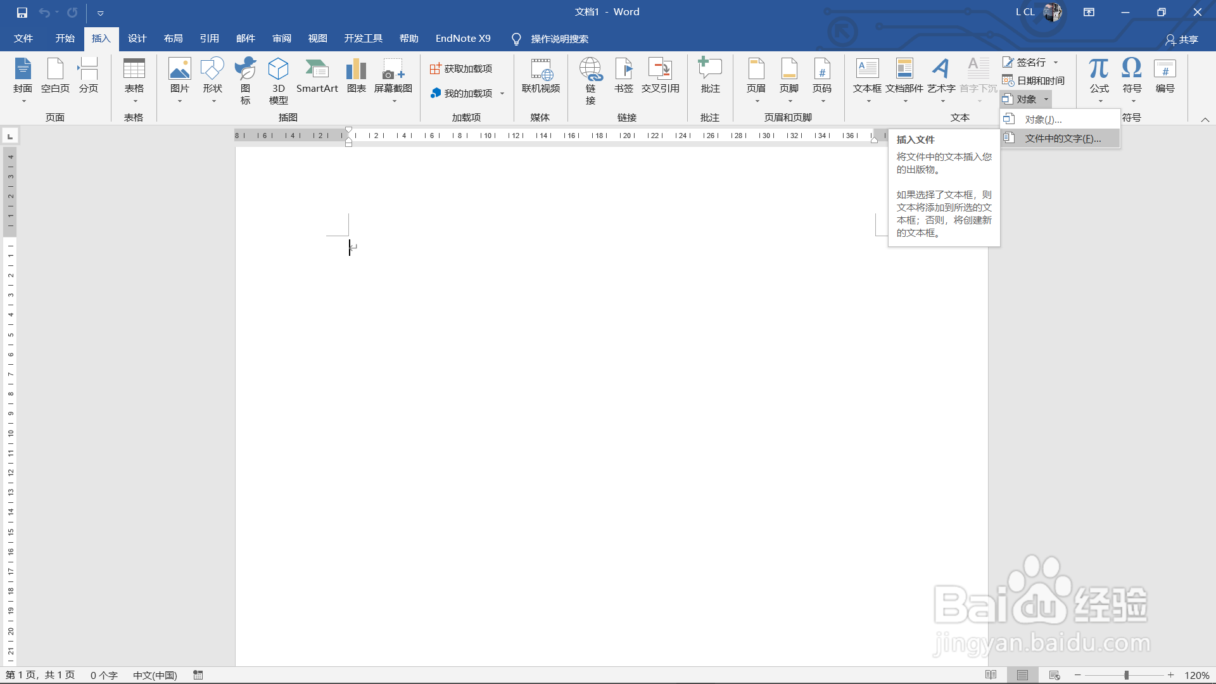Screen dimensions: 1216x684
Task: Open the 公式 equation tool
Action: pos(1099,76)
